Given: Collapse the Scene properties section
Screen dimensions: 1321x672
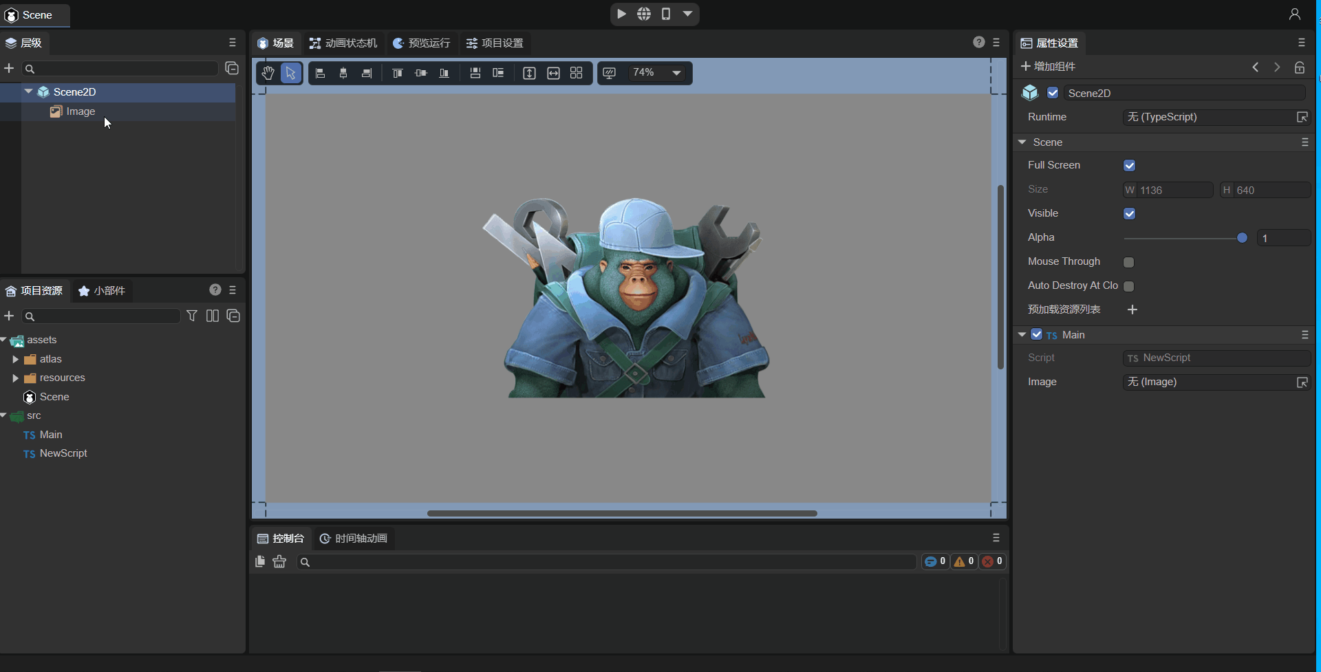Looking at the screenshot, I should coord(1022,142).
